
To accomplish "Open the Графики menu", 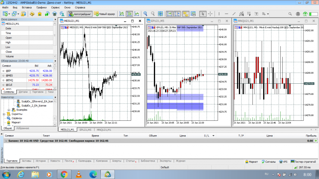I will (41, 7).
